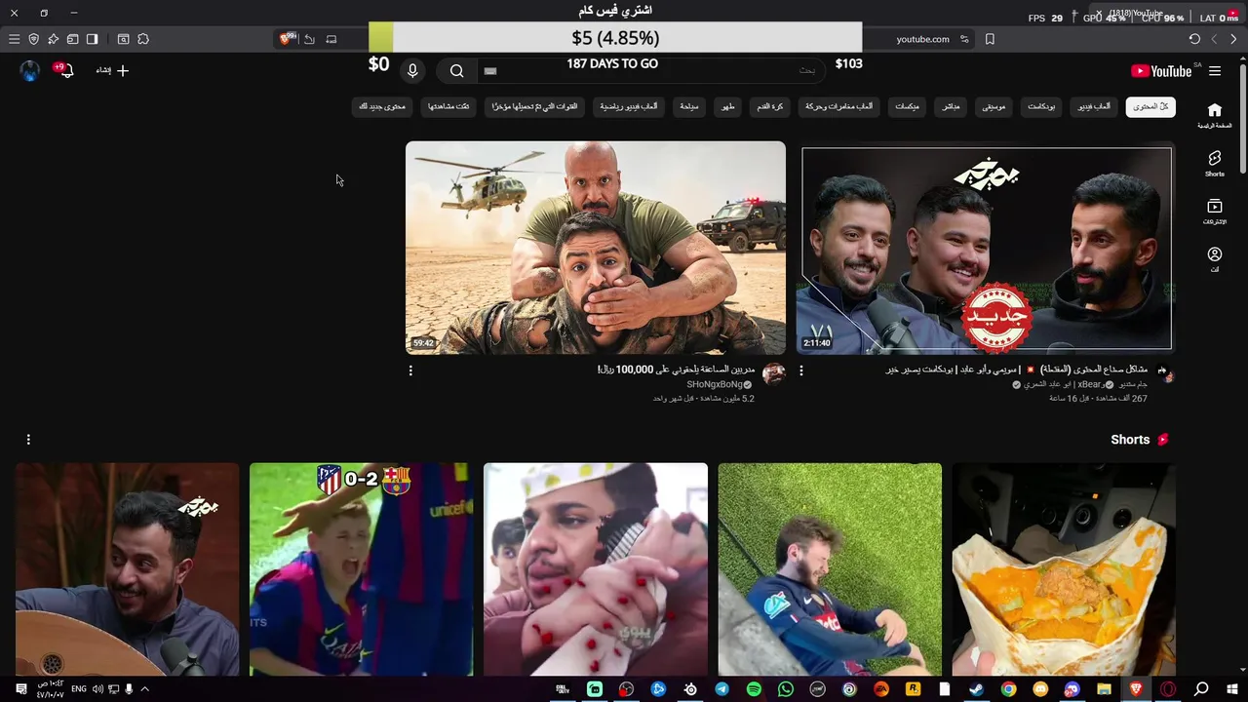This screenshot has width=1248, height=702.
Task: Open the burrito food Short
Action: pyautogui.click(x=1064, y=569)
